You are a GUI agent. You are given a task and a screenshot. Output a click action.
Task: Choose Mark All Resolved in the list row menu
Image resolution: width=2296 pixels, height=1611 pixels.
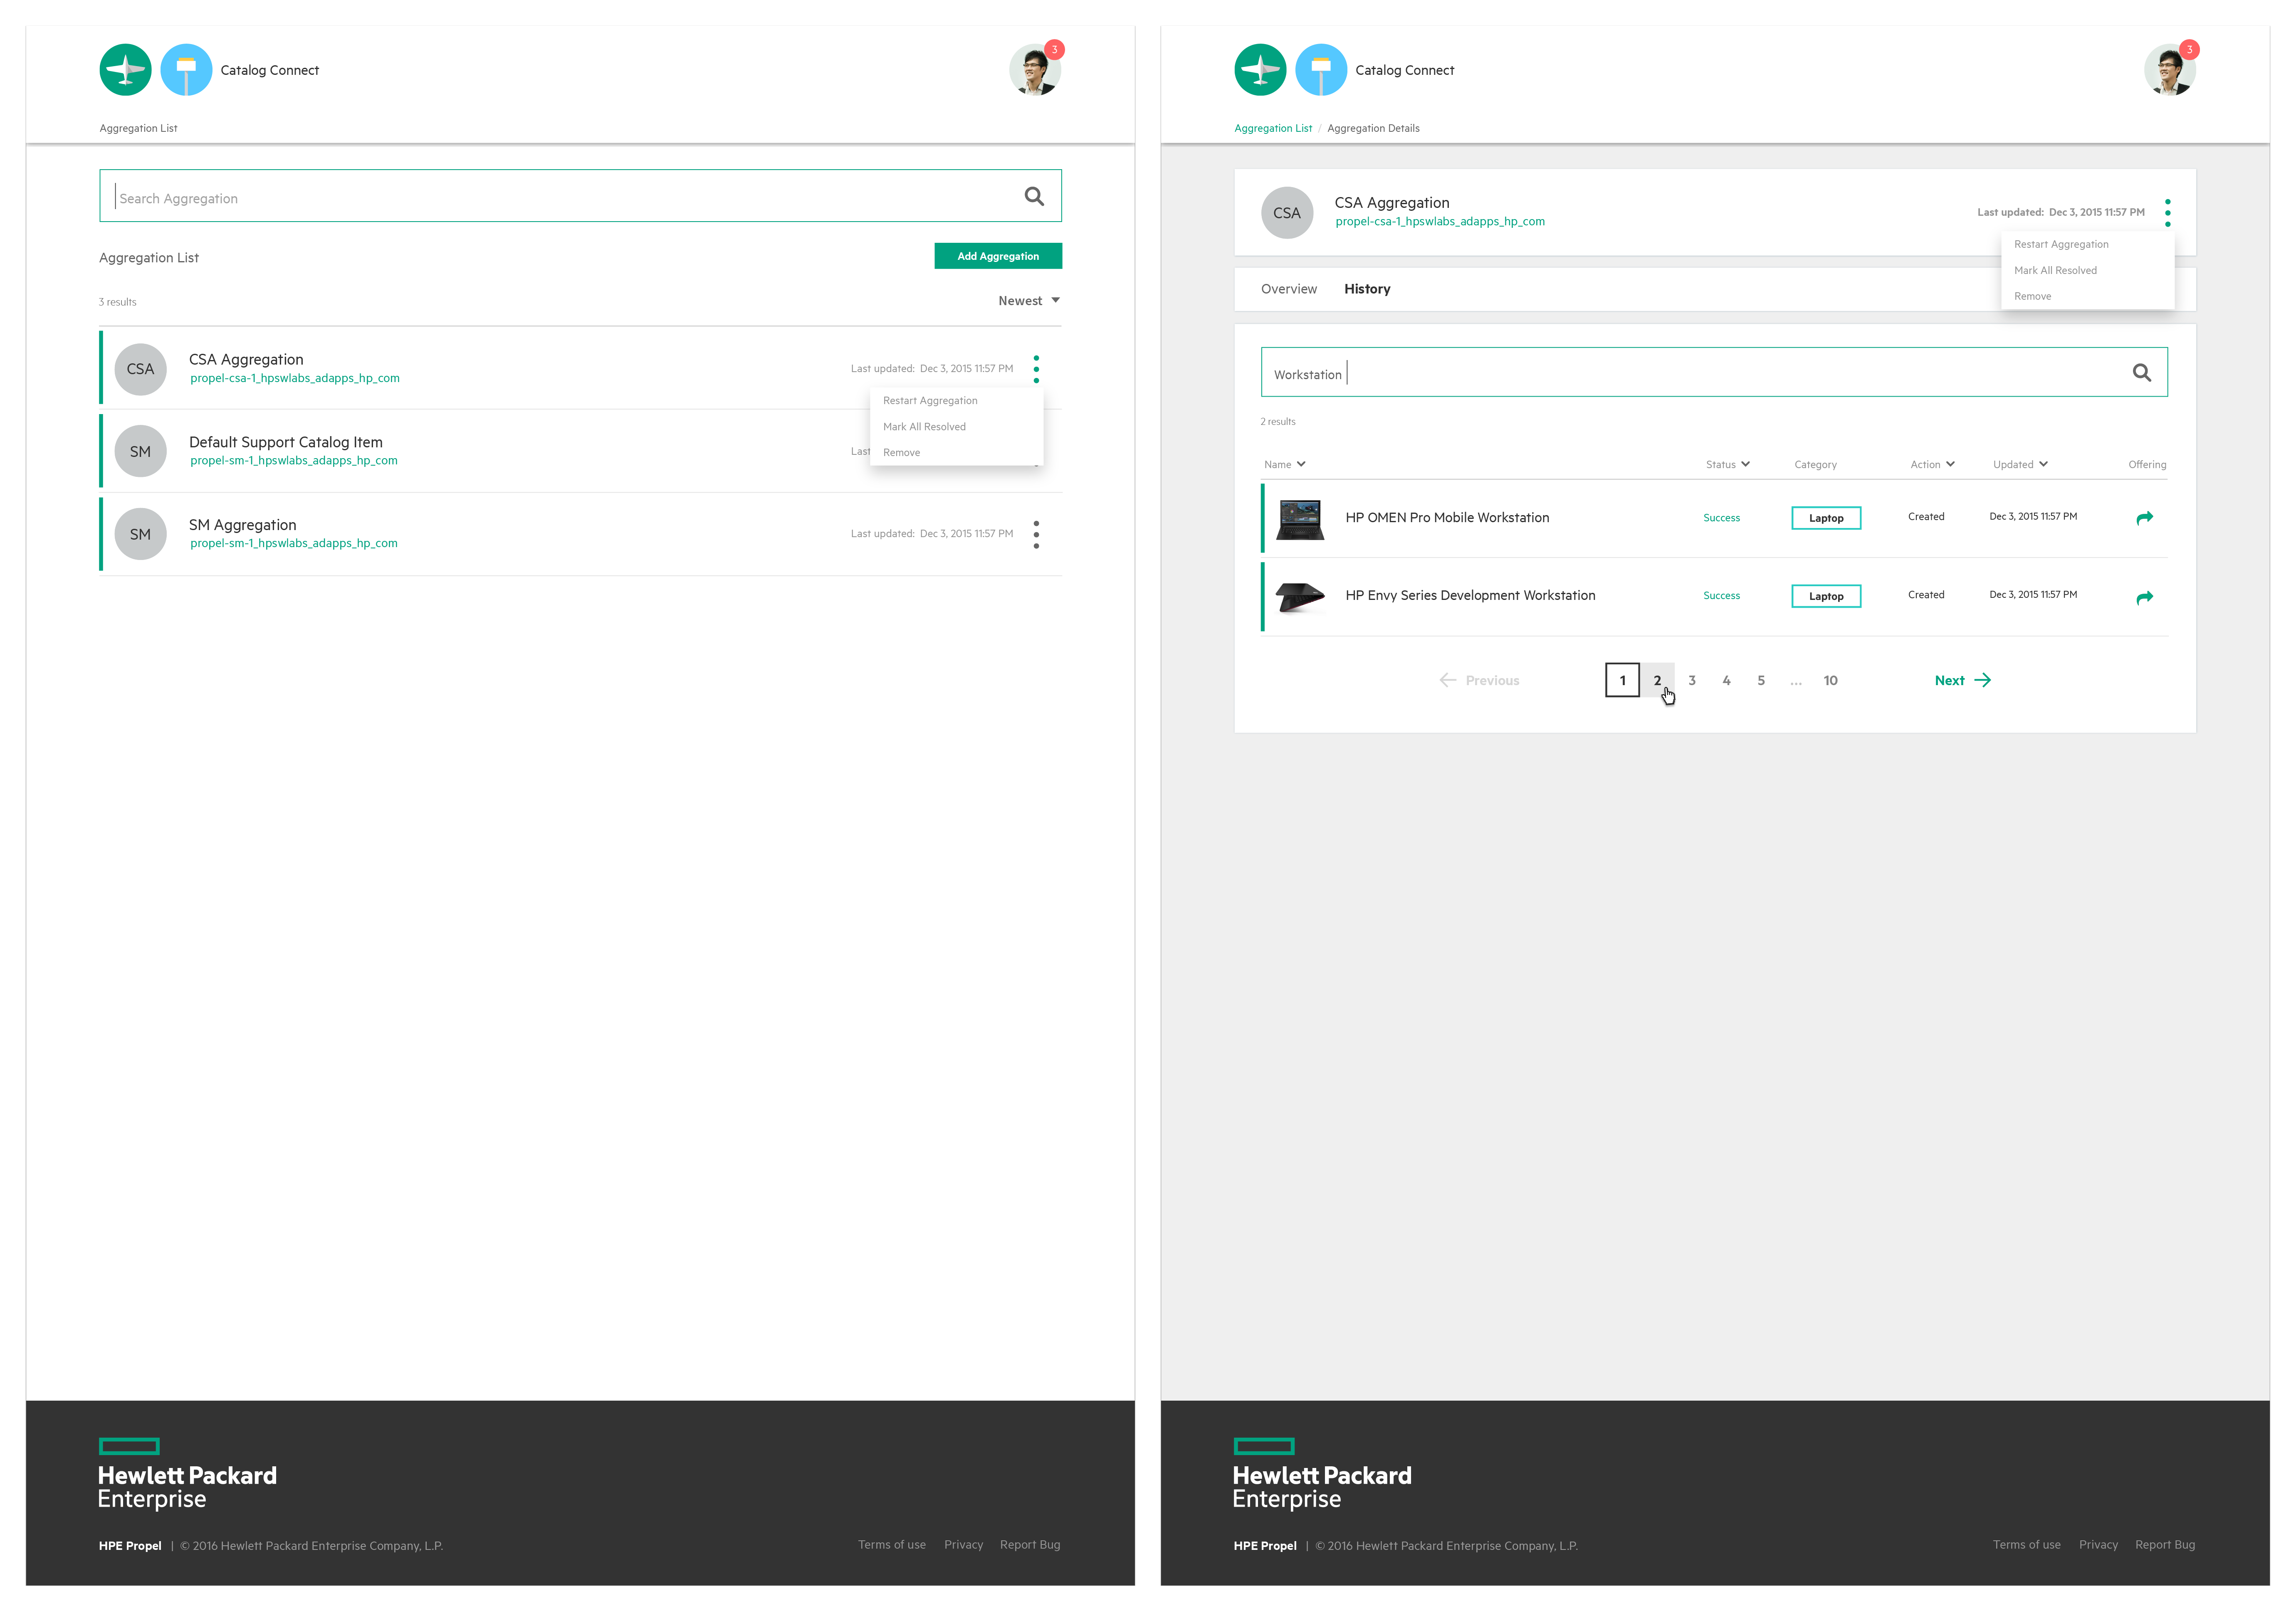tap(924, 427)
